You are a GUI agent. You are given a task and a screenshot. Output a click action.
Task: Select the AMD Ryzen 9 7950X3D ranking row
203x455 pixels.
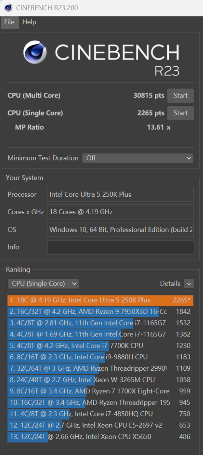[100, 312]
